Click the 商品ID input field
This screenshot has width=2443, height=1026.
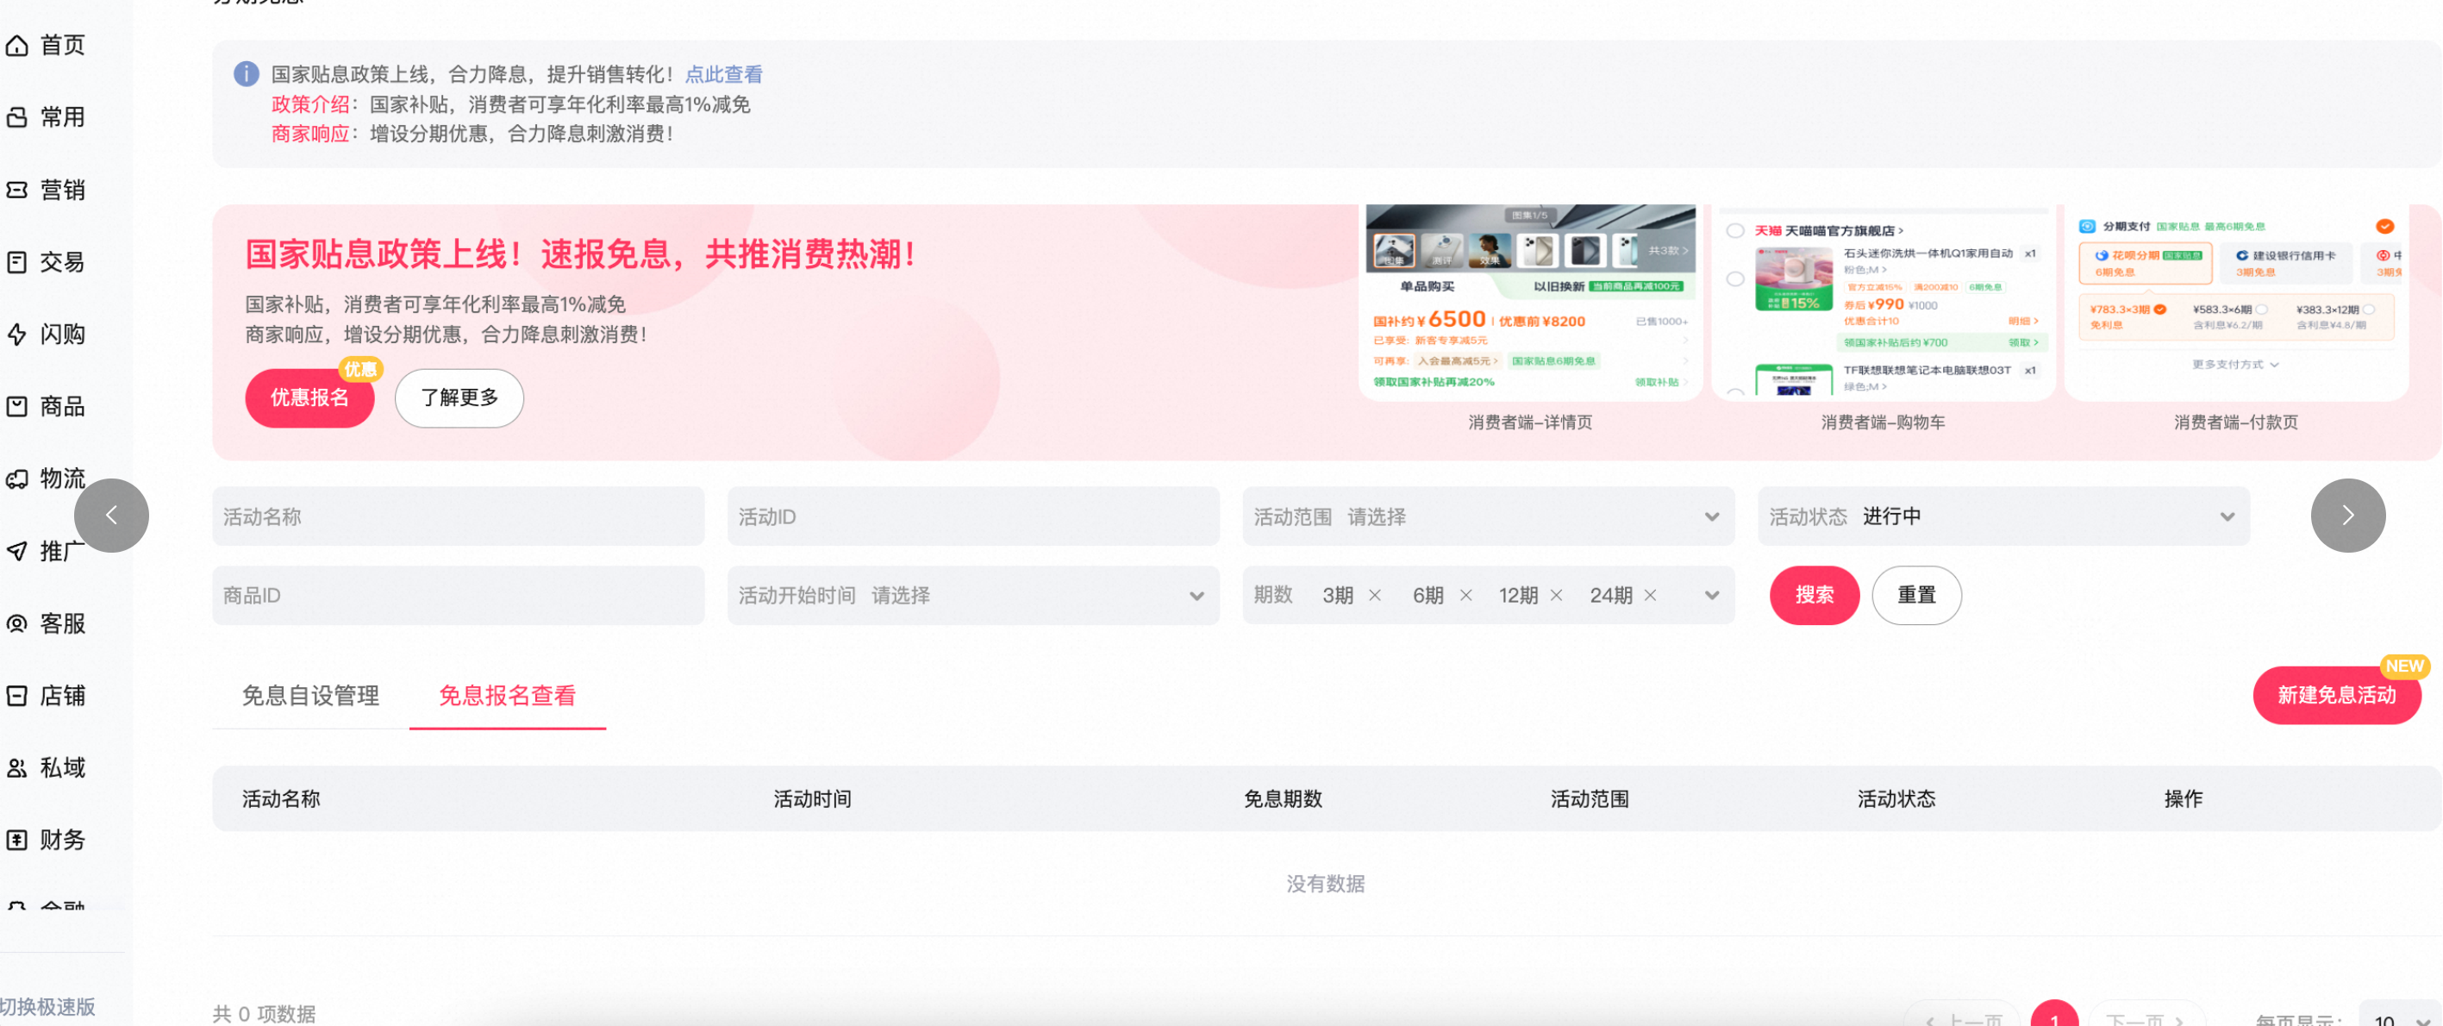click(x=458, y=596)
